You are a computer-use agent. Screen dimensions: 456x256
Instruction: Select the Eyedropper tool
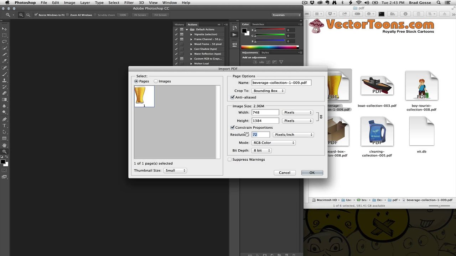5,61
